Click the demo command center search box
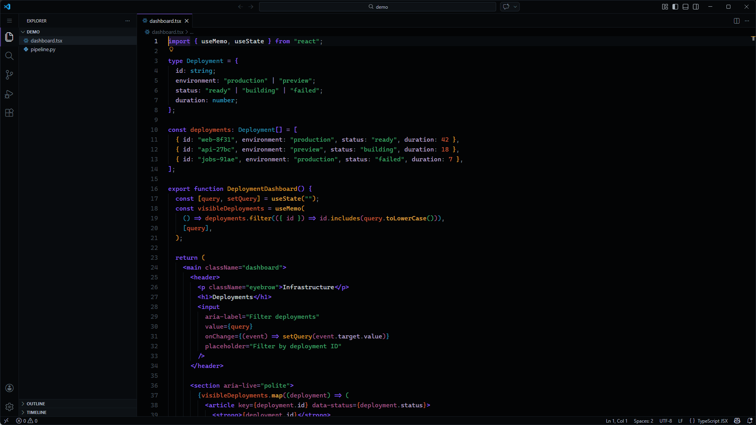This screenshot has height=425, width=756. [x=378, y=7]
